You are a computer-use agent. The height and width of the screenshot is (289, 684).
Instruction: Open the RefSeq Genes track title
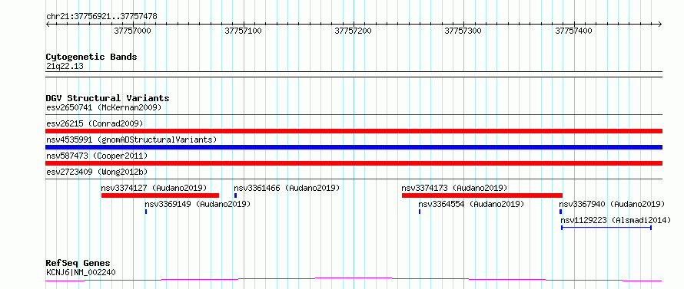pyautogui.click(x=78, y=264)
